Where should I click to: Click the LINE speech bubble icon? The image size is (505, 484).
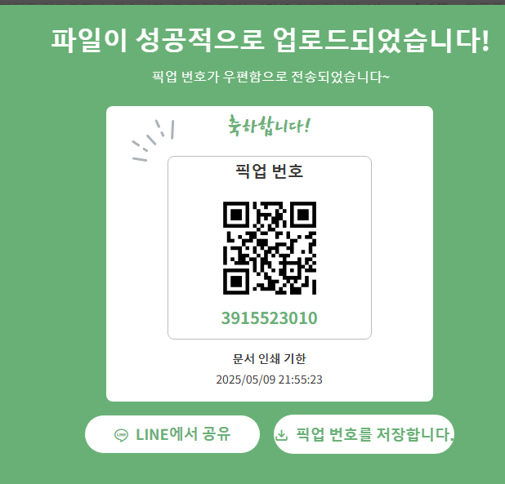(121, 435)
